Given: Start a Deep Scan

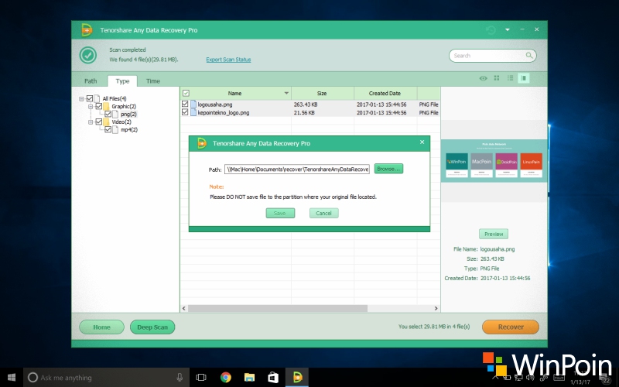Looking at the screenshot, I should (x=152, y=327).
